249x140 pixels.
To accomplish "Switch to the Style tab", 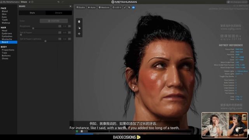I will 32,13.
